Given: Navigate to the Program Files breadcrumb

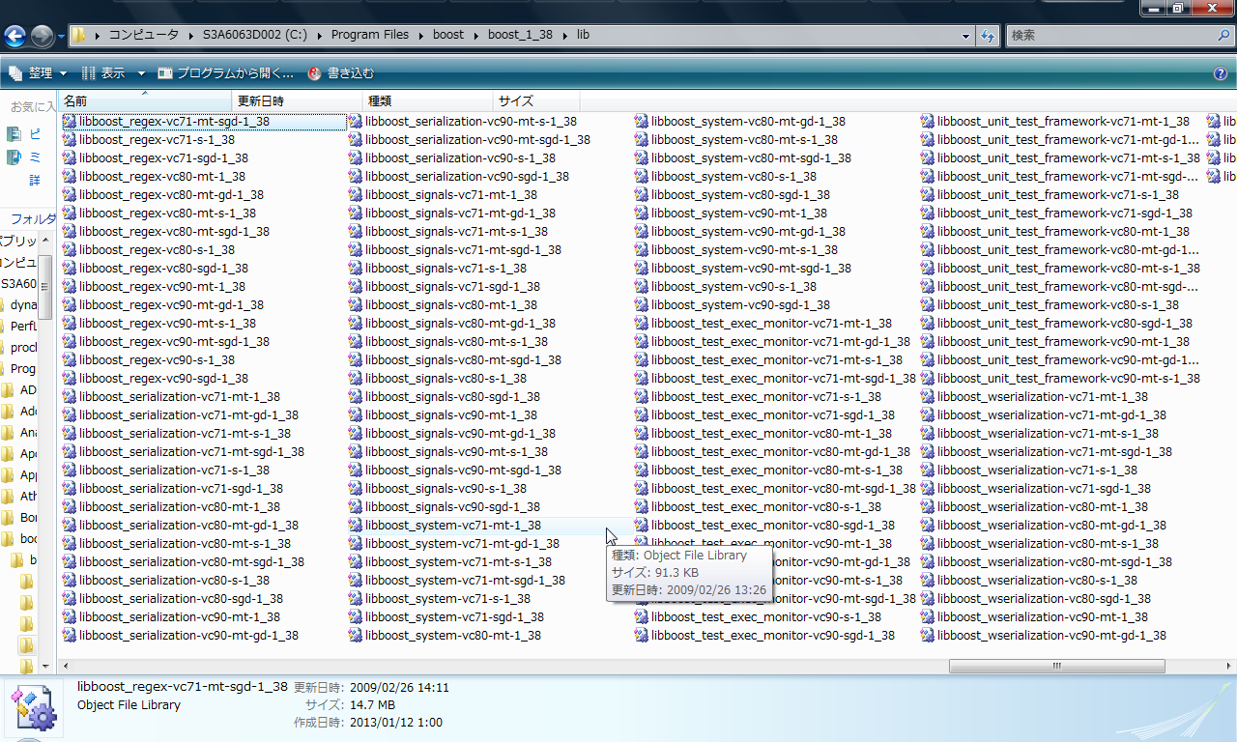Looking at the screenshot, I should point(369,35).
